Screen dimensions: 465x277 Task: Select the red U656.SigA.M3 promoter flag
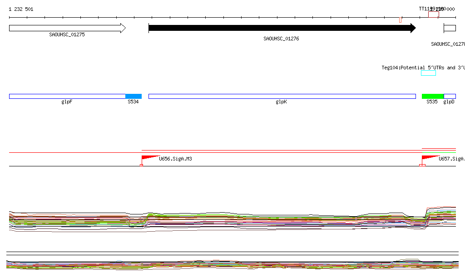[x=148, y=158]
